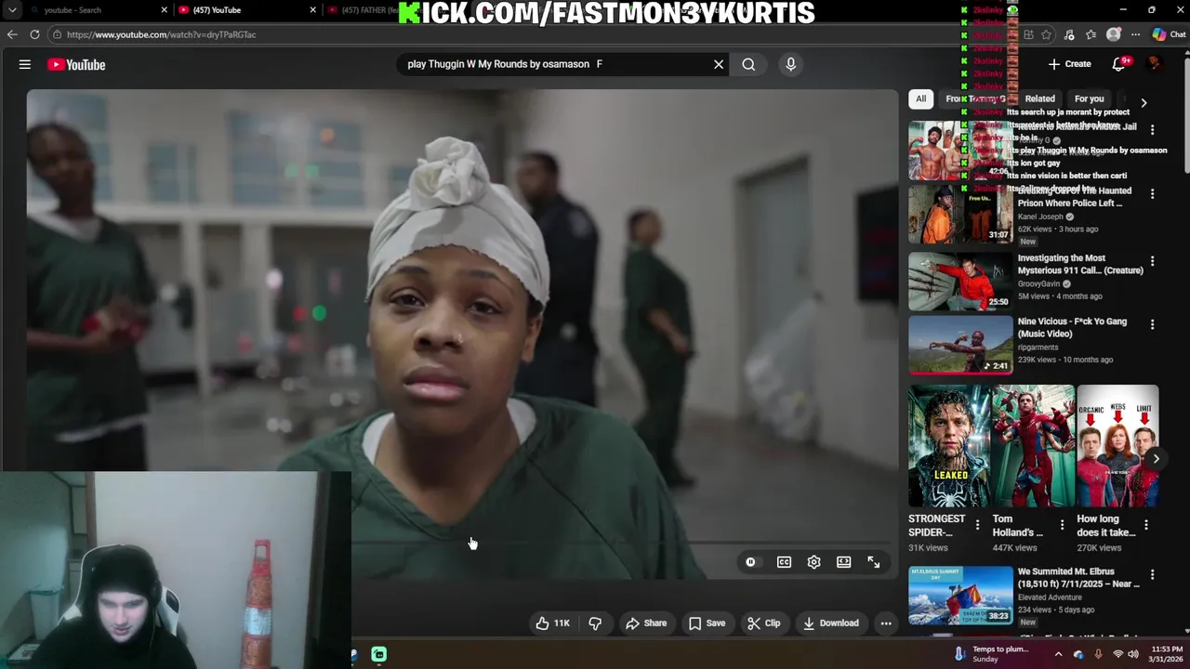The image size is (1190, 669).
Task: Download the video
Action: pyautogui.click(x=831, y=623)
